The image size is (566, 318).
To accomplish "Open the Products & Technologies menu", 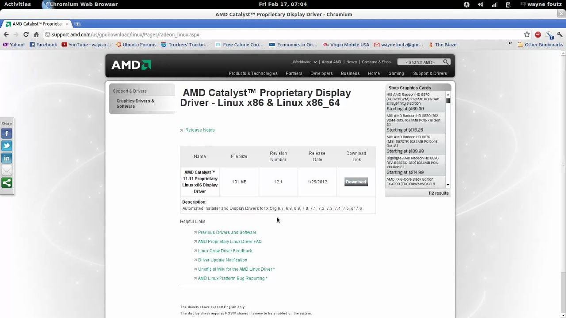I will [253, 73].
